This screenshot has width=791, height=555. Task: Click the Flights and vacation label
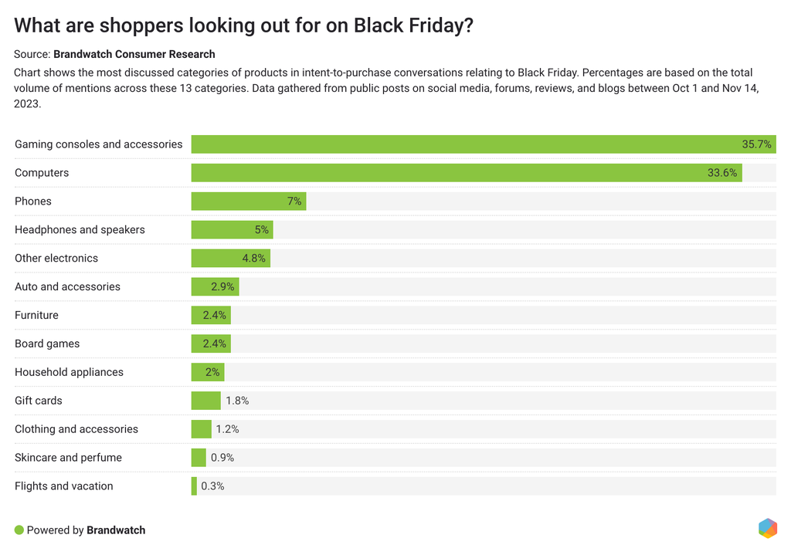(x=64, y=486)
